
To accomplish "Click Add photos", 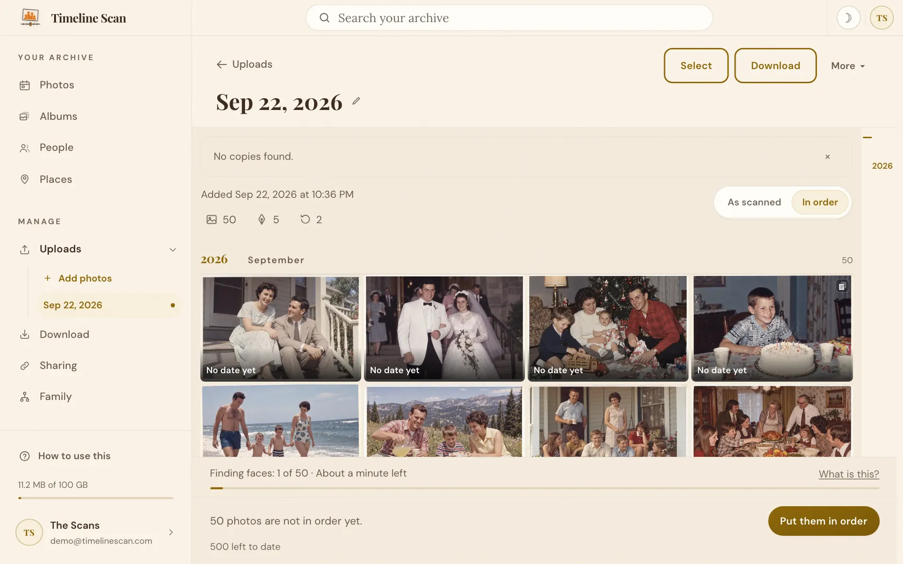I will point(78,278).
